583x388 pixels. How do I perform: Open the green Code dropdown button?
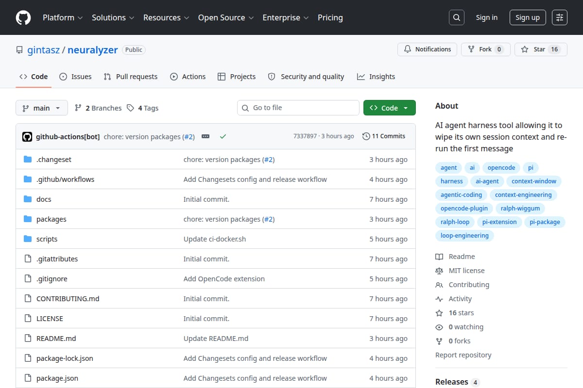point(390,108)
